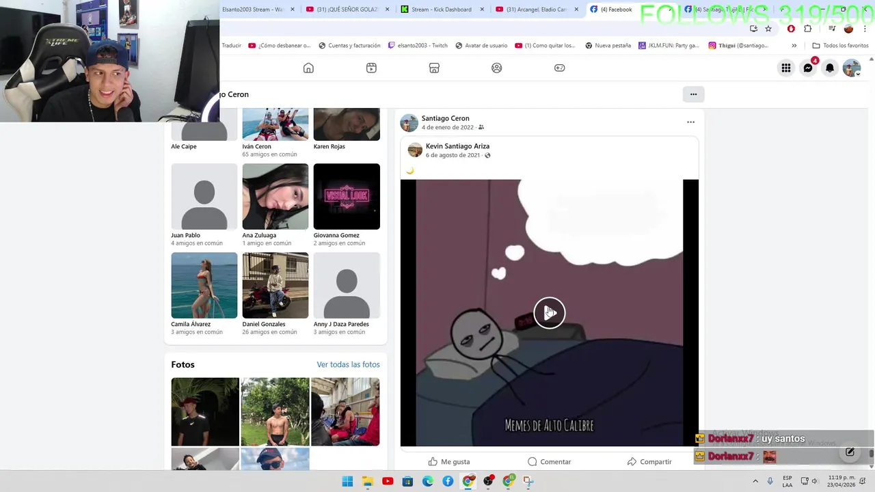
Task: Open the Facebook Groups icon
Action: click(x=497, y=68)
